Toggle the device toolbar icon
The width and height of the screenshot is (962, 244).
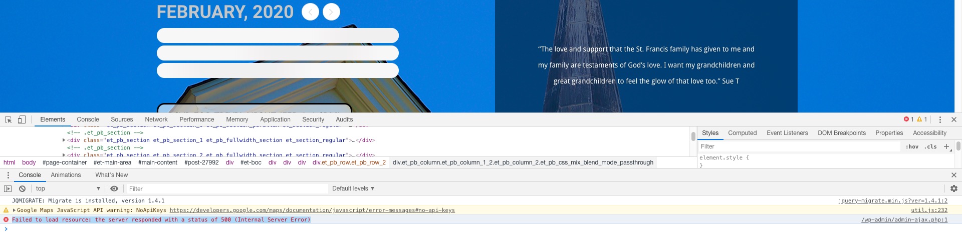(x=22, y=119)
